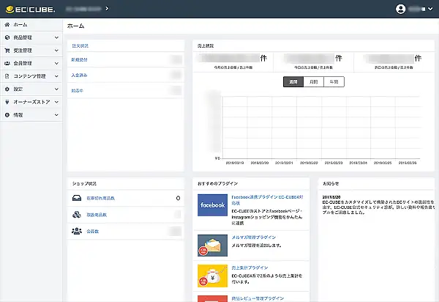Click the home icon in sidebar
Image resolution: width=439 pixels, height=302 pixels.
coord(7,25)
